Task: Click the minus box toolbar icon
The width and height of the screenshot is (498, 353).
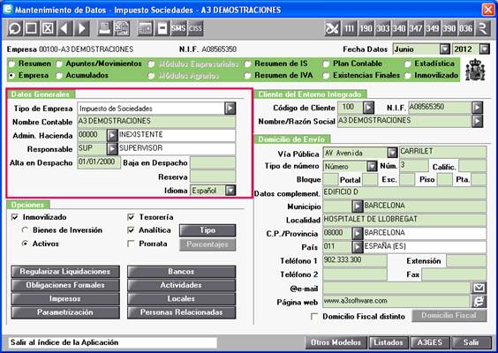Action: 162,28
